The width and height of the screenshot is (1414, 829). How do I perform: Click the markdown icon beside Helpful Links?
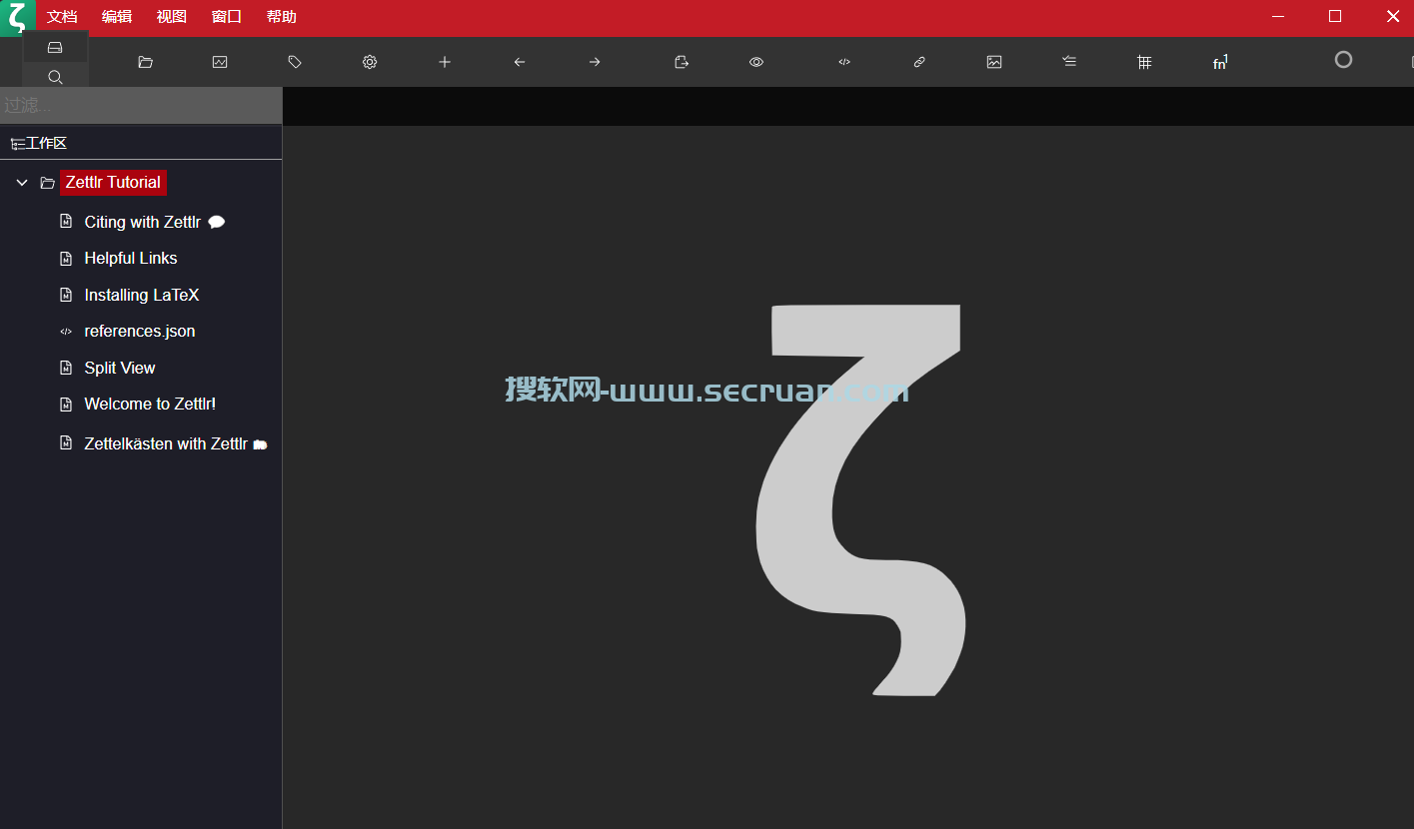click(66, 259)
